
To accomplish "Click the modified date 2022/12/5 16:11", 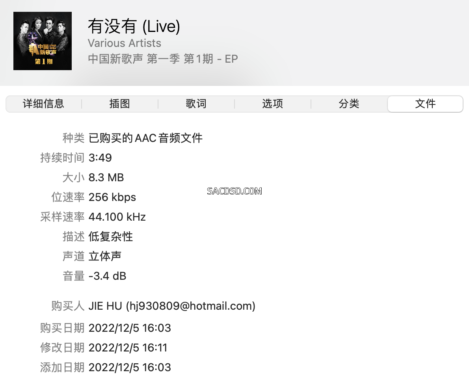I will click(128, 348).
